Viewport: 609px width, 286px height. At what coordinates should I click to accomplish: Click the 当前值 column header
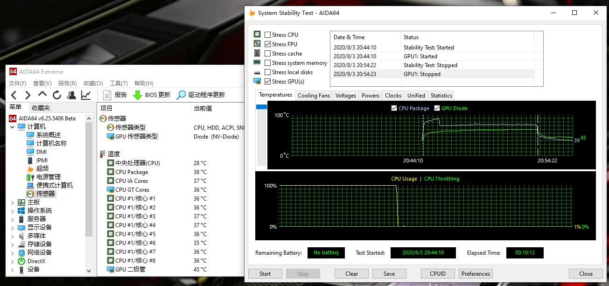pyautogui.click(x=217, y=108)
